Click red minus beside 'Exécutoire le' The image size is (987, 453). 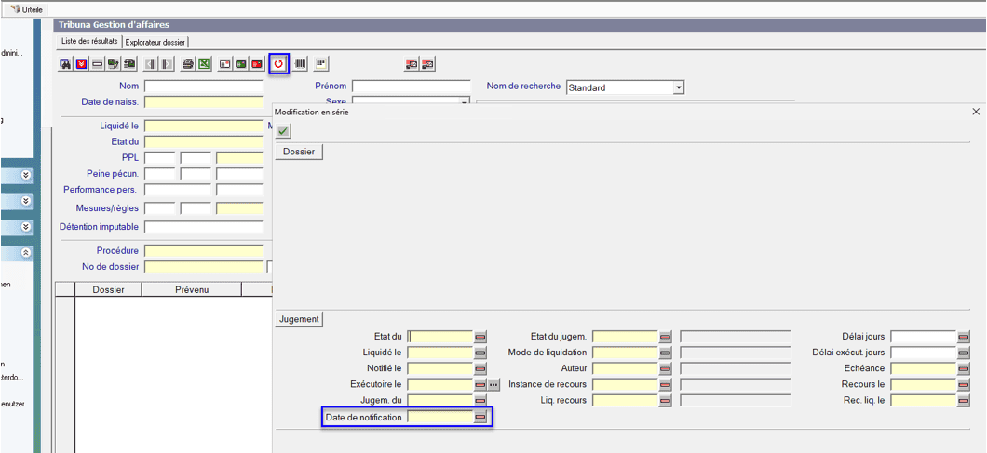tap(480, 384)
